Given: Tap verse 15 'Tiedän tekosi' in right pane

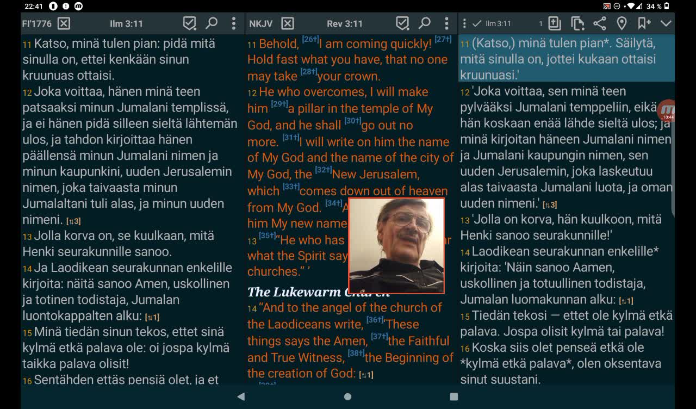Looking at the screenshot, I should 567,323.
